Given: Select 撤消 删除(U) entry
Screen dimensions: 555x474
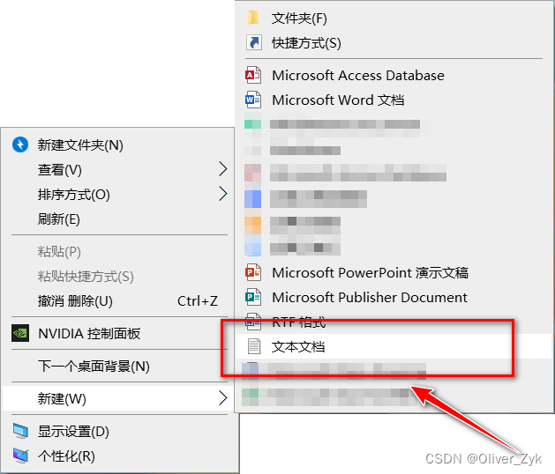Looking at the screenshot, I should 118,301.
